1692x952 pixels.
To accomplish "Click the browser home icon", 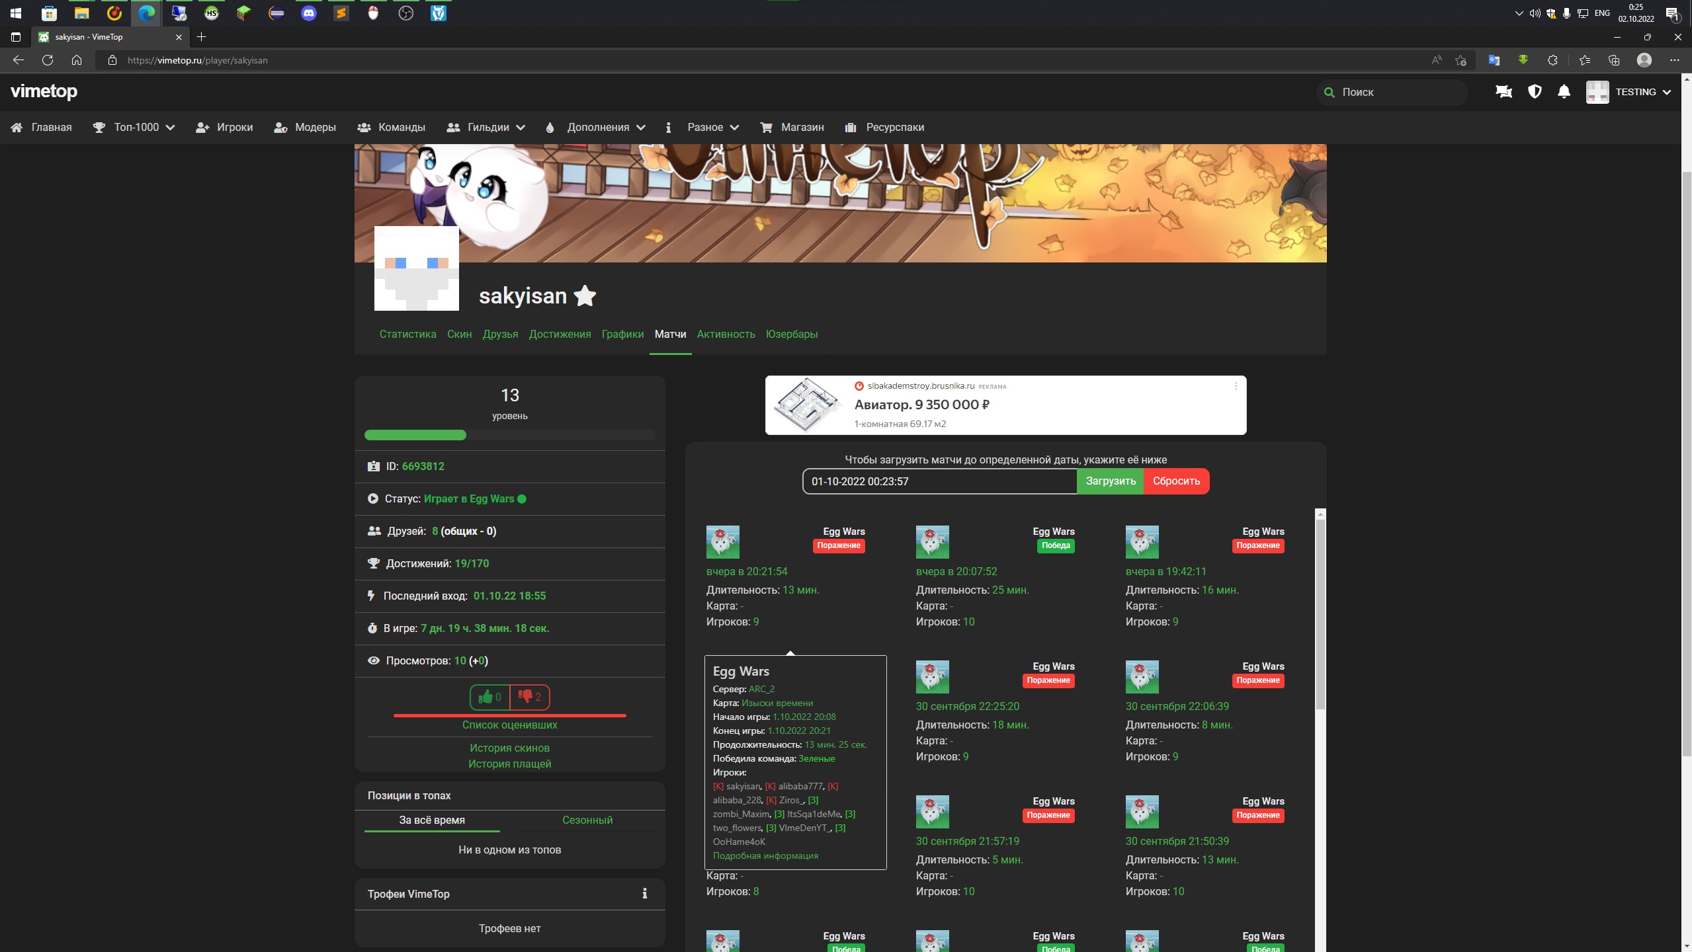I will coord(77,60).
